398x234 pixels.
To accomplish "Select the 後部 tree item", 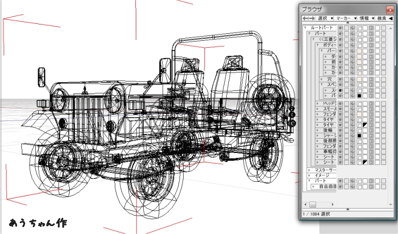I will tap(329, 141).
